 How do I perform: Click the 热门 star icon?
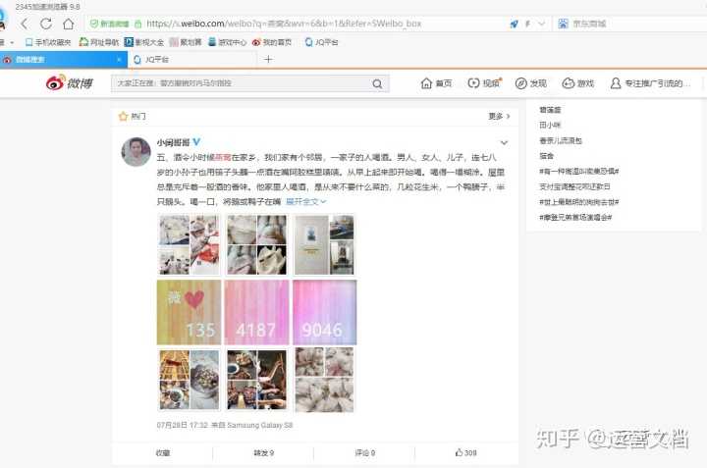tap(123, 116)
